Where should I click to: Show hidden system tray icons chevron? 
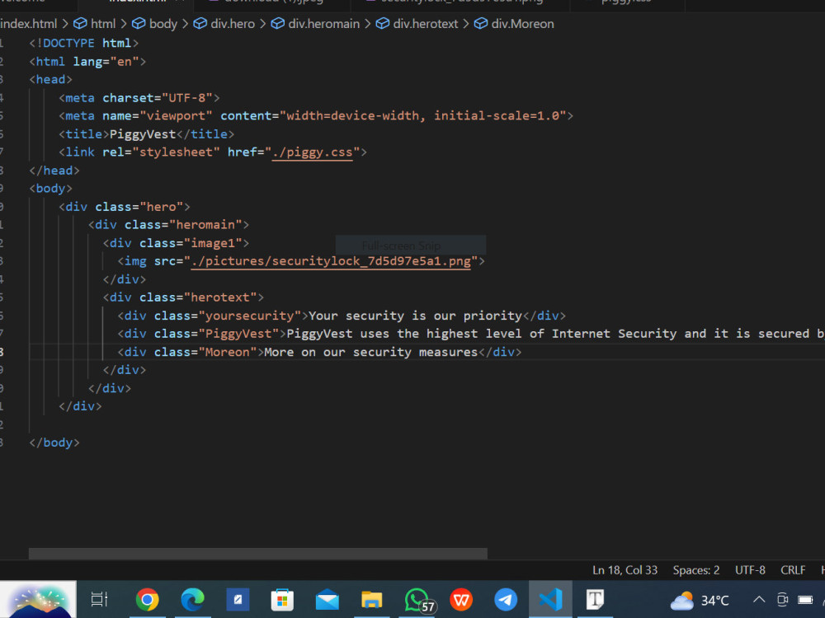click(759, 600)
